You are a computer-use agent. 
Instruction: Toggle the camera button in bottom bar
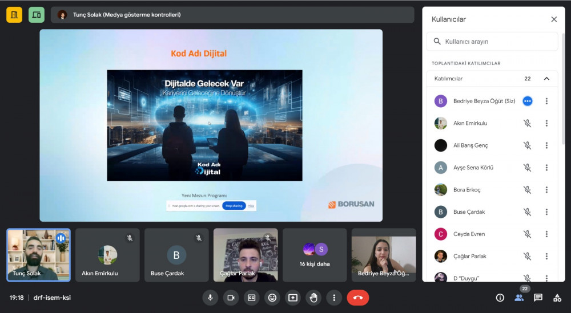coord(231,298)
